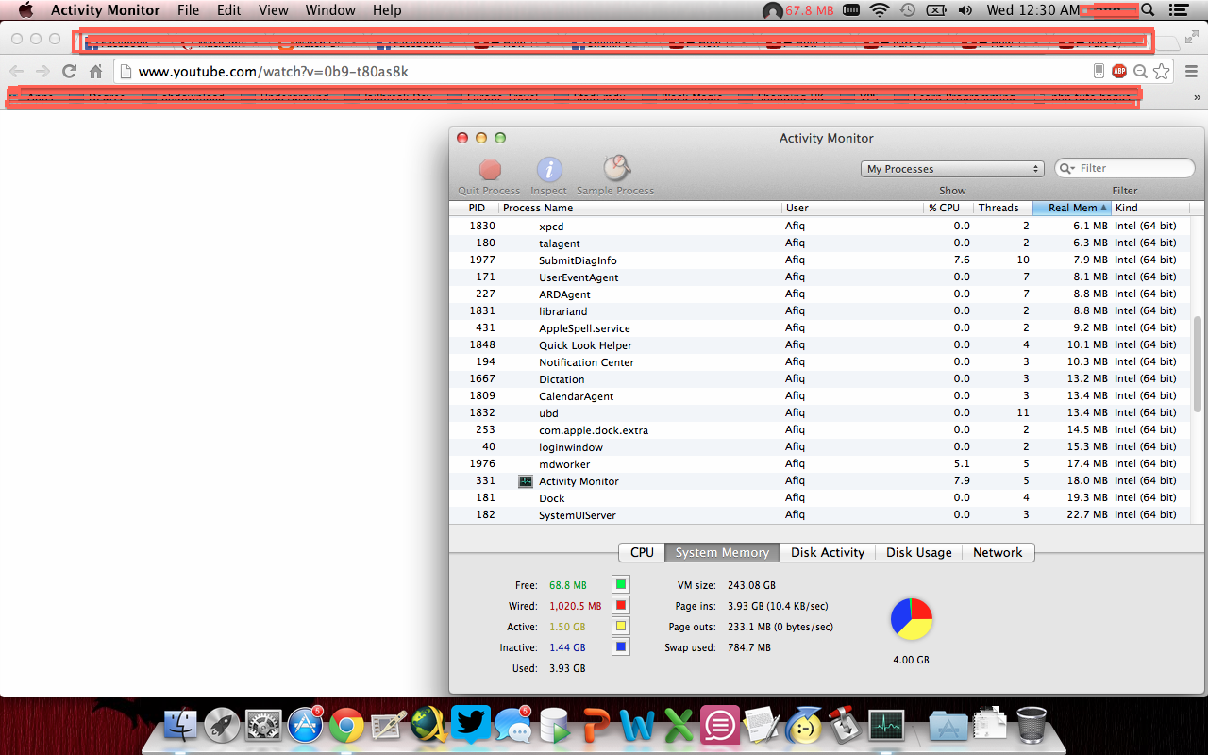The width and height of the screenshot is (1208, 755).
Task: Open Word icon in the Dock
Action: click(638, 725)
